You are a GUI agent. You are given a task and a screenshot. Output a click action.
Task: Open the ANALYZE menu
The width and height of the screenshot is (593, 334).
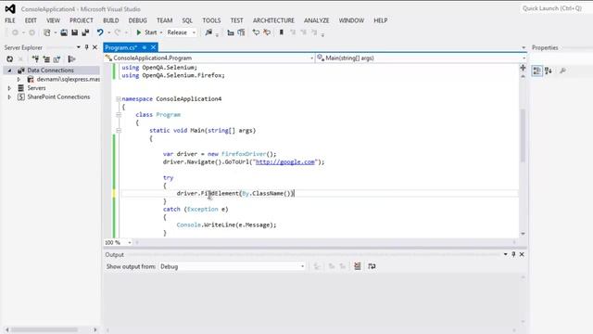point(317,20)
